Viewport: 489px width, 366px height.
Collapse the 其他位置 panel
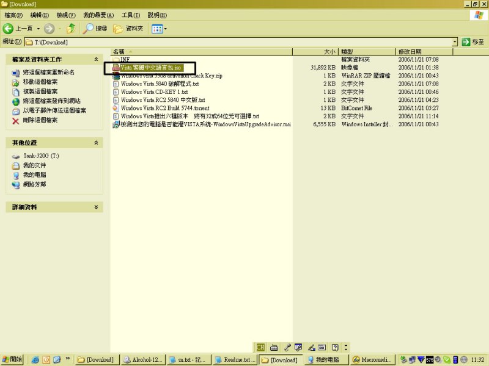click(x=96, y=143)
